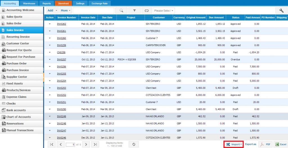Switch to the Settings tab
The height and width of the screenshot is (148, 288).
[x=80, y=3]
